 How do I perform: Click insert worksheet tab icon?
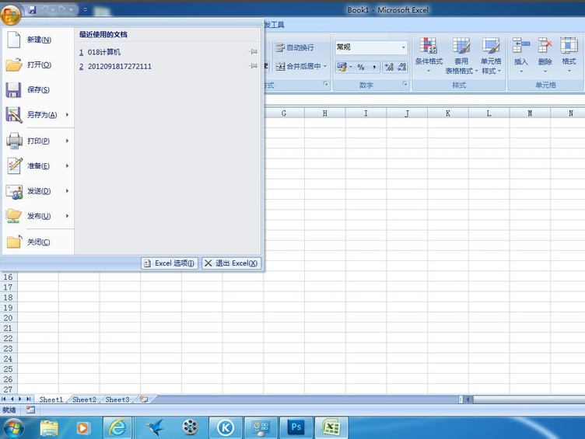pyautogui.click(x=144, y=399)
